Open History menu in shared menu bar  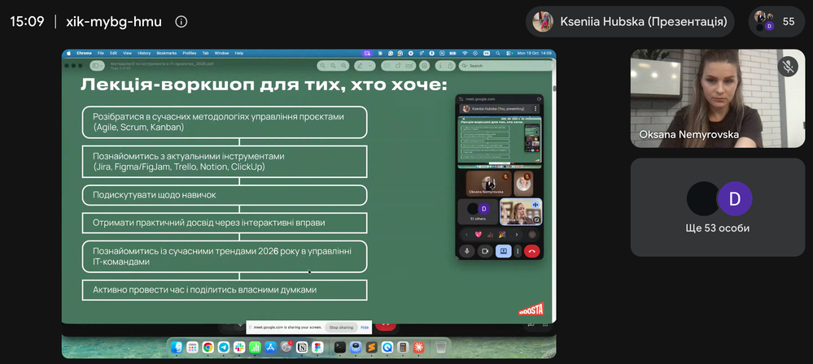pyautogui.click(x=144, y=53)
